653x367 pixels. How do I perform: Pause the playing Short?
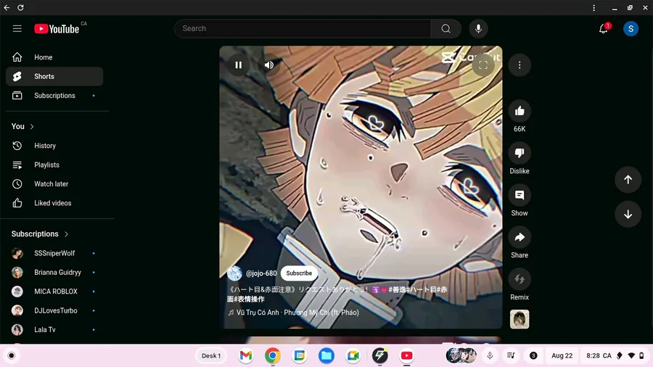(238, 65)
